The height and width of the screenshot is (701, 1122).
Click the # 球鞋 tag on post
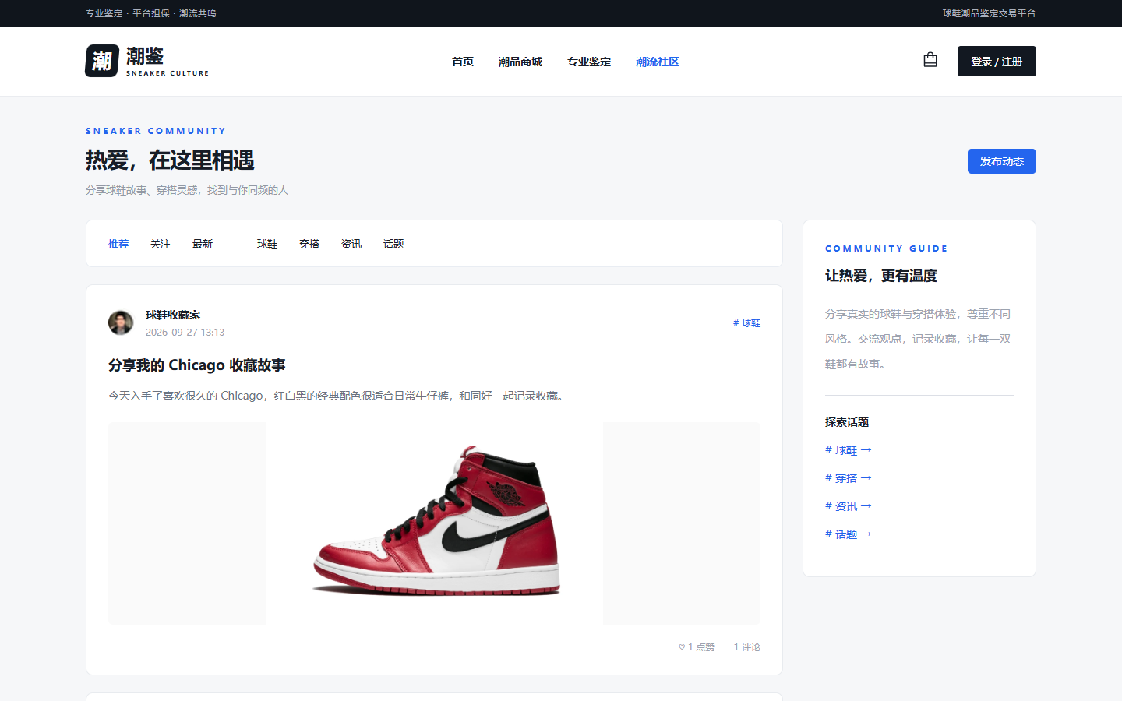(746, 322)
